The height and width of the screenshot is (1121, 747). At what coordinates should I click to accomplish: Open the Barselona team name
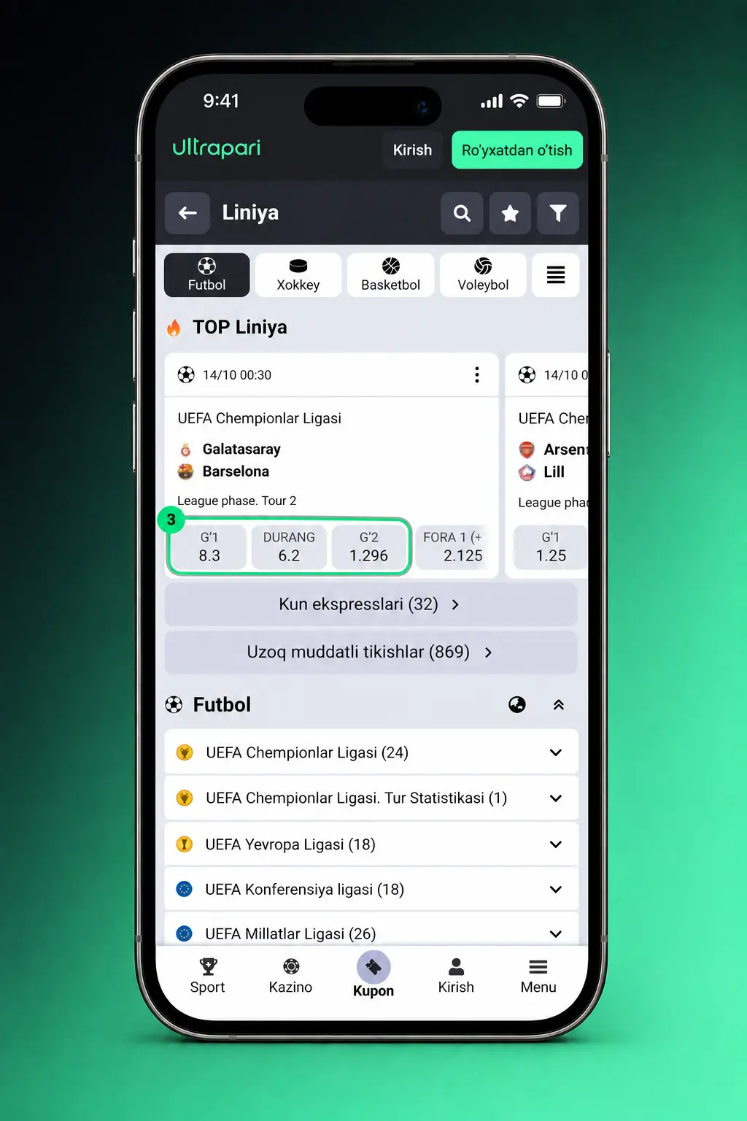pyautogui.click(x=236, y=471)
